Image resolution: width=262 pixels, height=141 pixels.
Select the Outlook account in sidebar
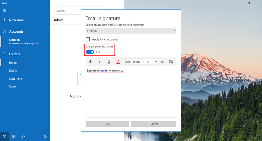click(x=25, y=42)
